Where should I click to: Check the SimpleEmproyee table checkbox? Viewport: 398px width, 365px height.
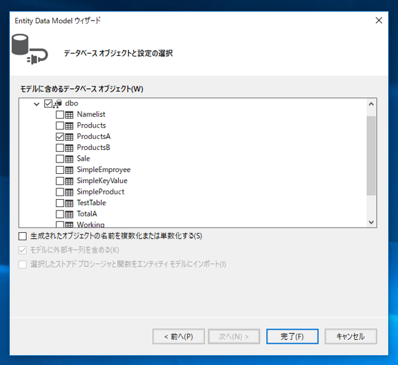[x=60, y=170]
